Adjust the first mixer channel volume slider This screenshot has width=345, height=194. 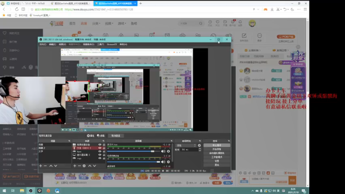[133, 151]
